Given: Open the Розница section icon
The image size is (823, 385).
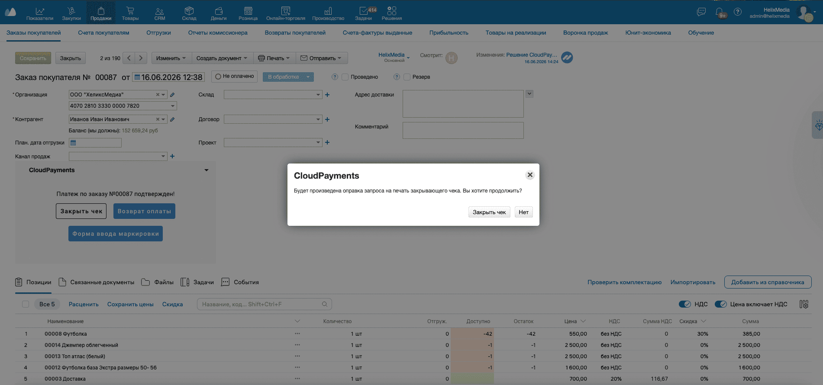Looking at the screenshot, I should (248, 13).
